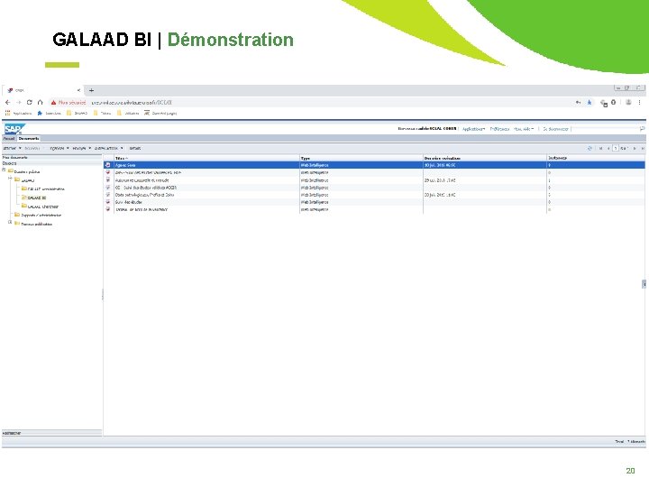This screenshot has width=649, height=487.
Task: Select the 'CC - Suivi des études' document row
Action: click(x=374, y=188)
